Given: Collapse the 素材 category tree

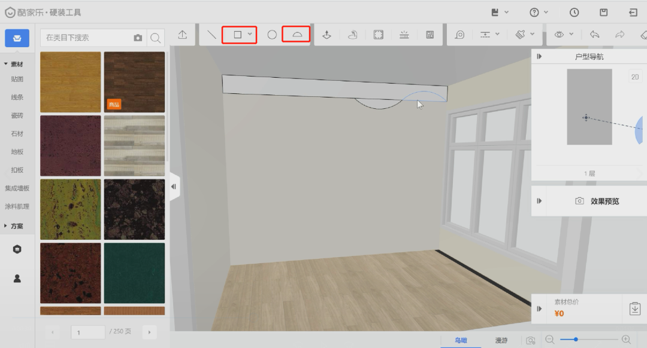Looking at the screenshot, I should pos(6,64).
